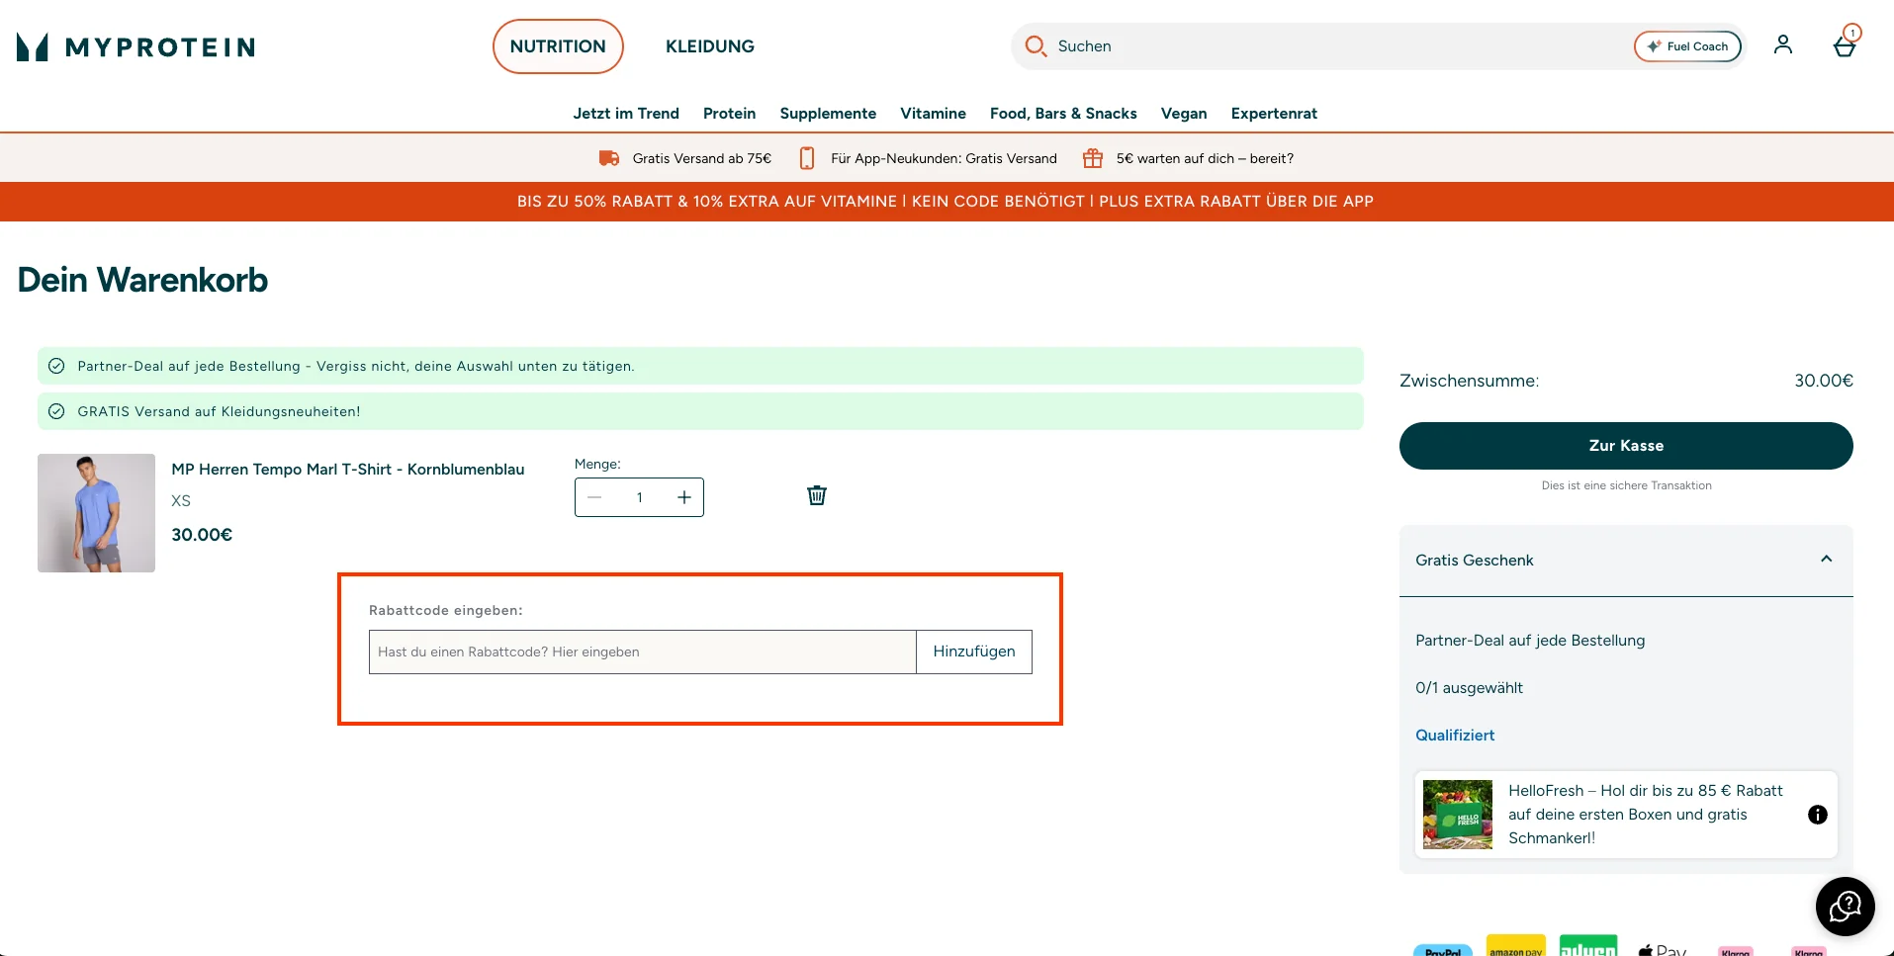Remove the T-Shirt with trash icon
The width and height of the screenshot is (1894, 956).
(817, 495)
